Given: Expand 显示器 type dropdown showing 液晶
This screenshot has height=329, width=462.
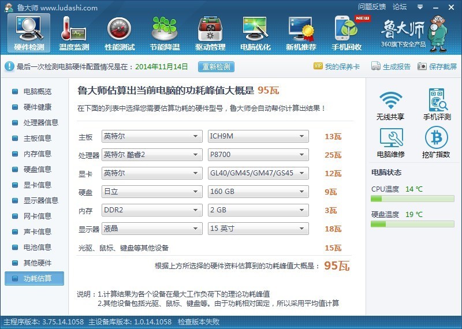Looking at the screenshot, I should pos(152,229).
